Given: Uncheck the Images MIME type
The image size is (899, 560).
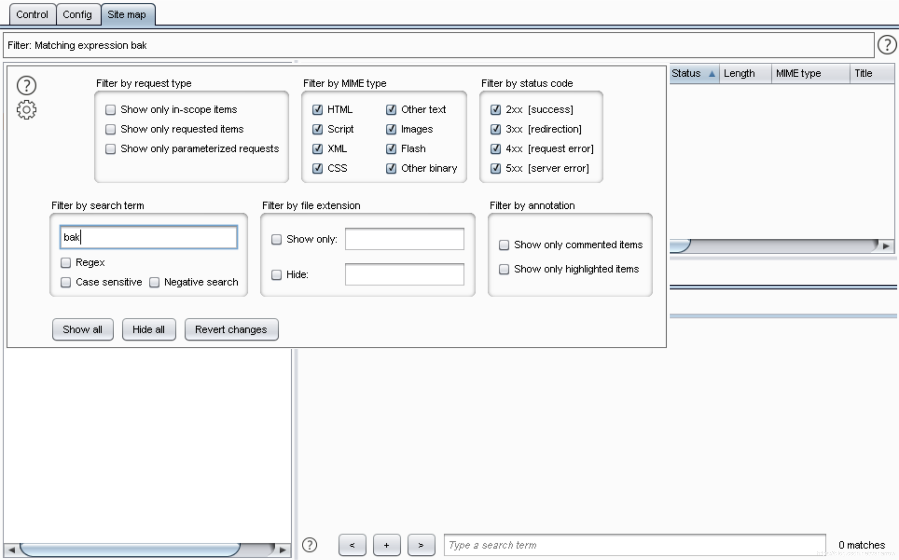Looking at the screenshot, I should click(x=391, y=129).
